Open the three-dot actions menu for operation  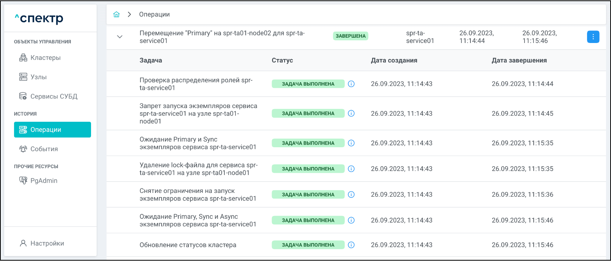593,37
